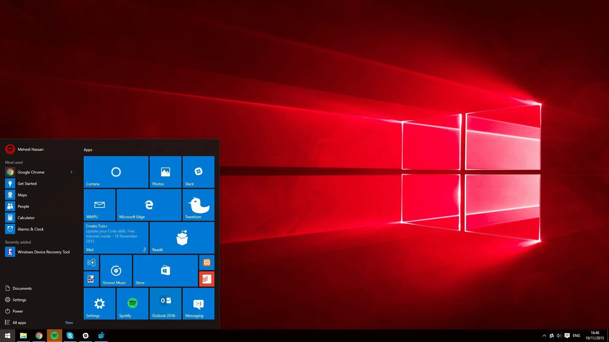The height and width of the screenshot is (342, 609).
Task: Open Documents from Start menu
Action: (x=22, y=288)
